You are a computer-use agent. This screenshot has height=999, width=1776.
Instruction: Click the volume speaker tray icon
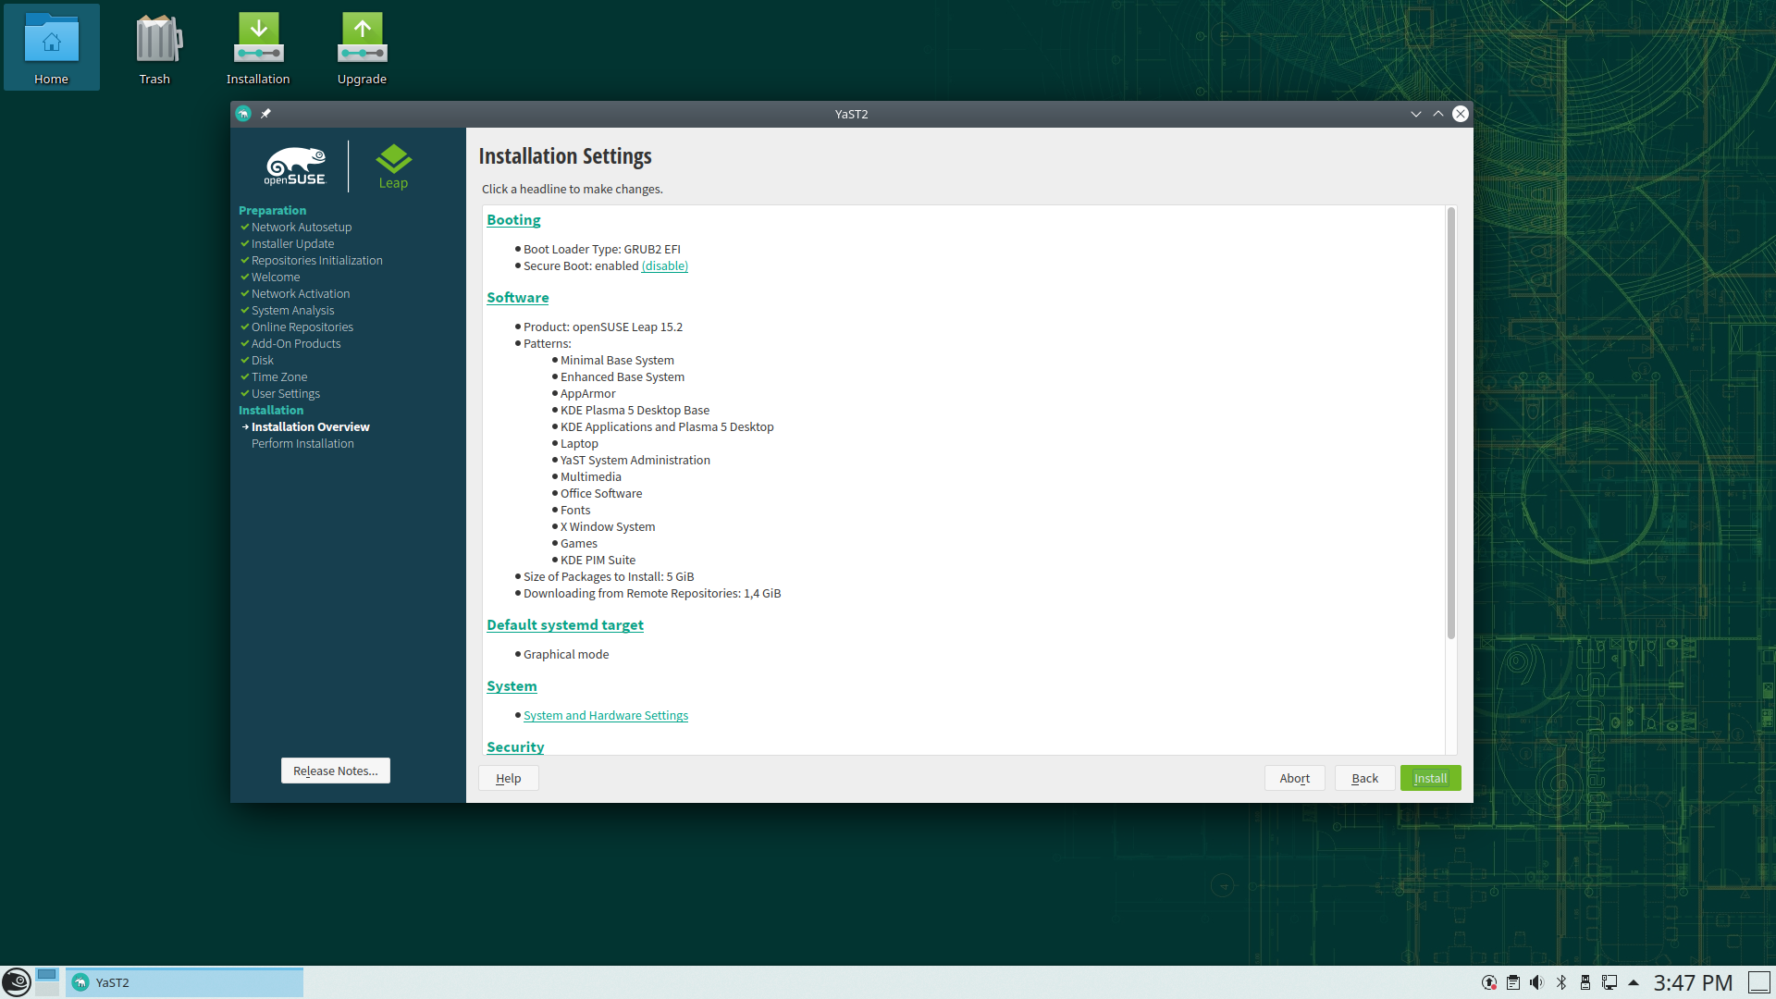pyautogui.click(x=1536, y=982)
